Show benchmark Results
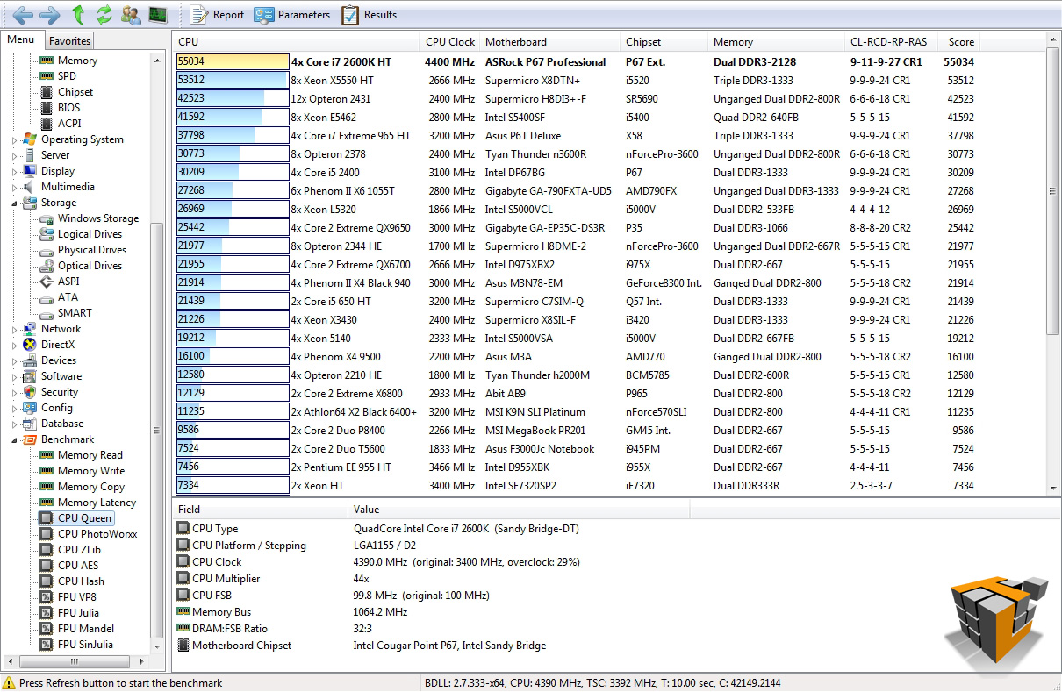 click(370, 14)
